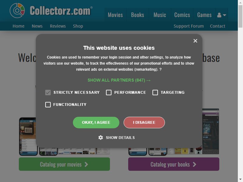Click the vertical page scrollbar thumb
Screen dimensions: 243x182
coord(240,16)
